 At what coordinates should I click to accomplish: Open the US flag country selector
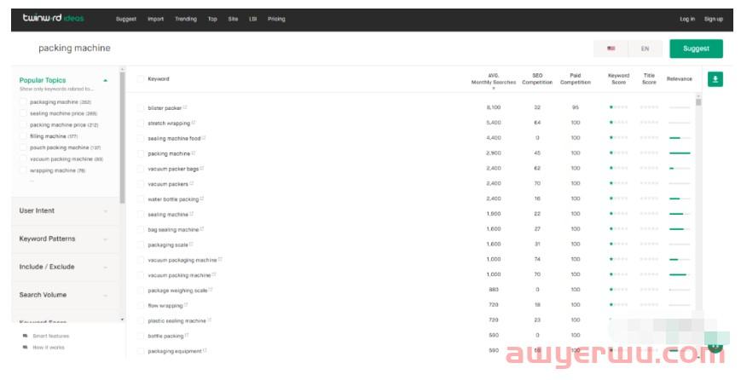(x=611, y=49)
